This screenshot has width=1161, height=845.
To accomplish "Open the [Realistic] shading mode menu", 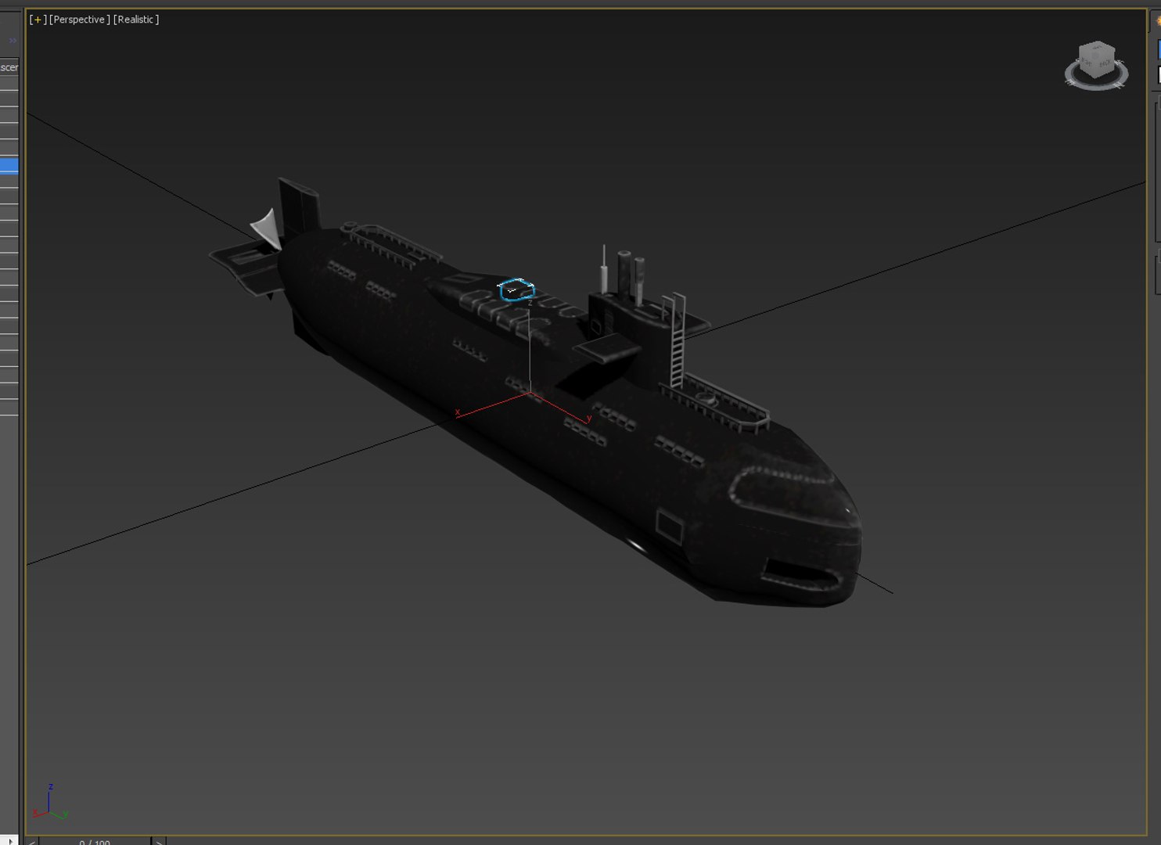I will coord(136,20).
